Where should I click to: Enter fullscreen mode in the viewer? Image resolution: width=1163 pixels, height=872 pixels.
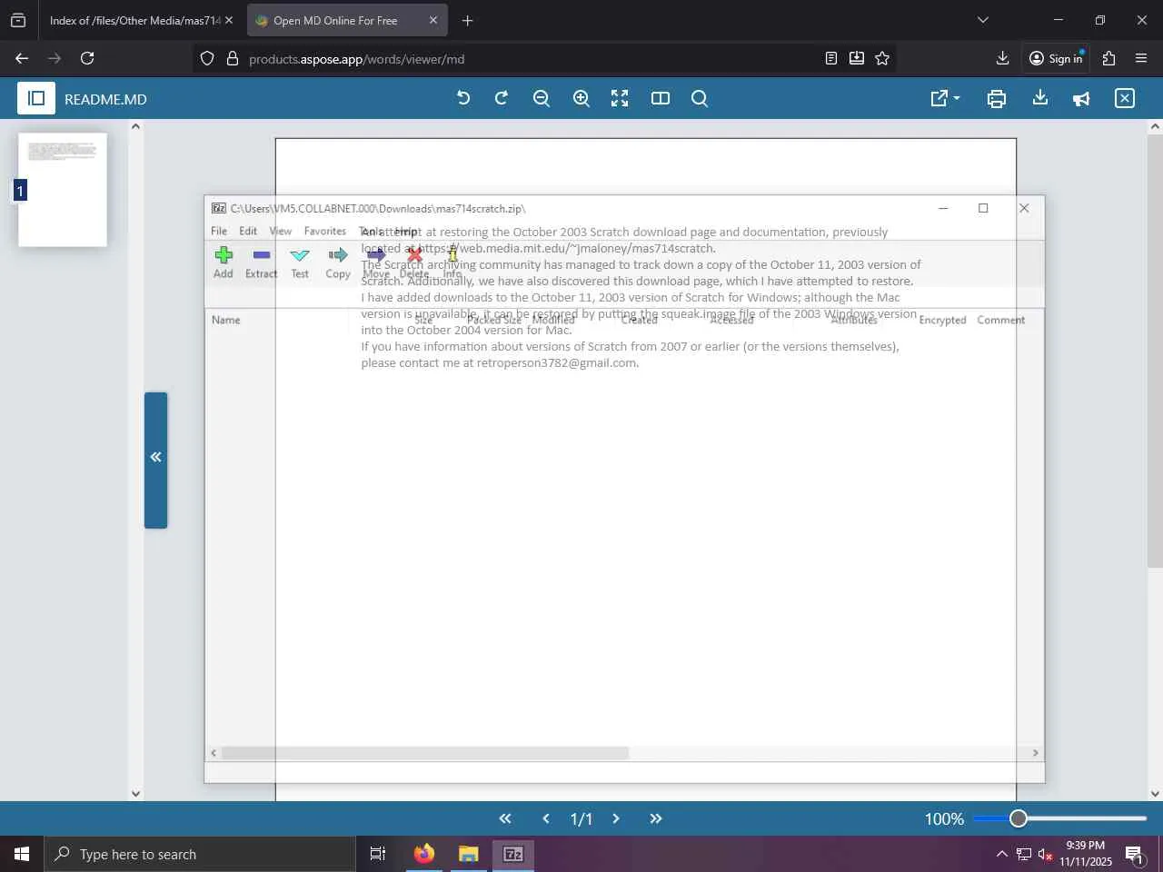[620, 98]
